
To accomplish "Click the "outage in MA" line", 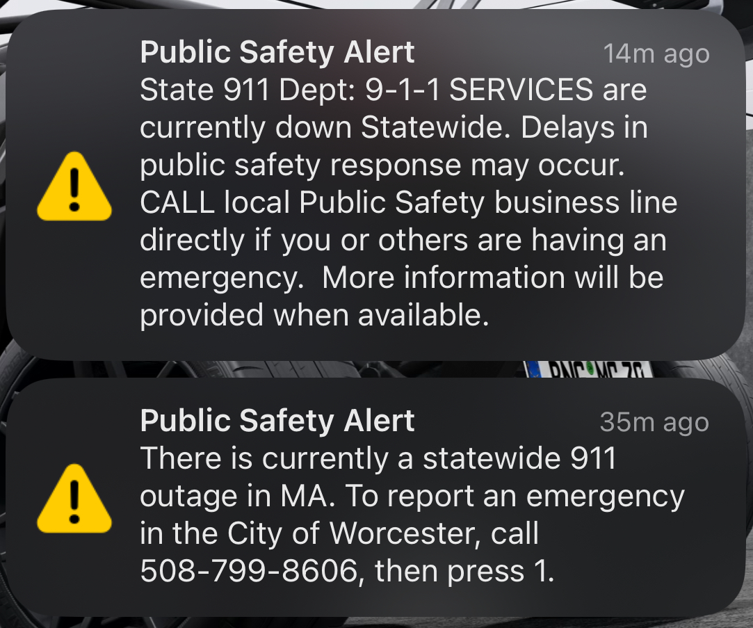I will (x=237, y=496).
